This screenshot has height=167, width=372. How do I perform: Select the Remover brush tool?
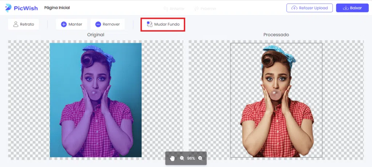tap(108, 24)
